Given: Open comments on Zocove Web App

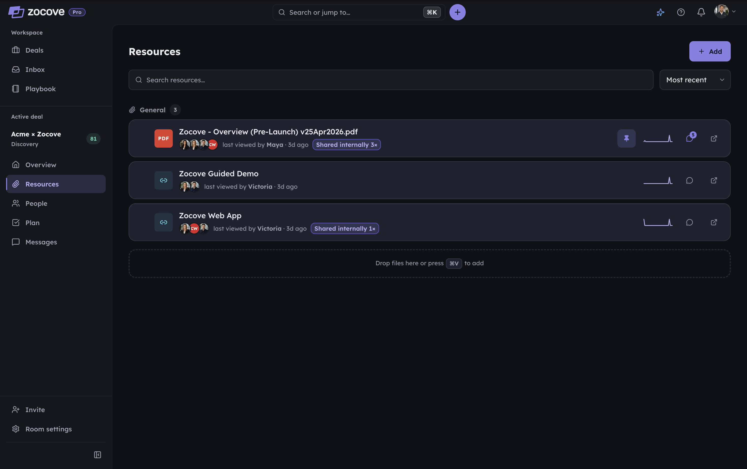Looking at the screenshot, I should pyautogui.click(x=690, y=222).
